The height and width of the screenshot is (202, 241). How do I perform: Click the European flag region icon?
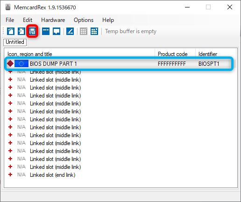click(21, 63)
